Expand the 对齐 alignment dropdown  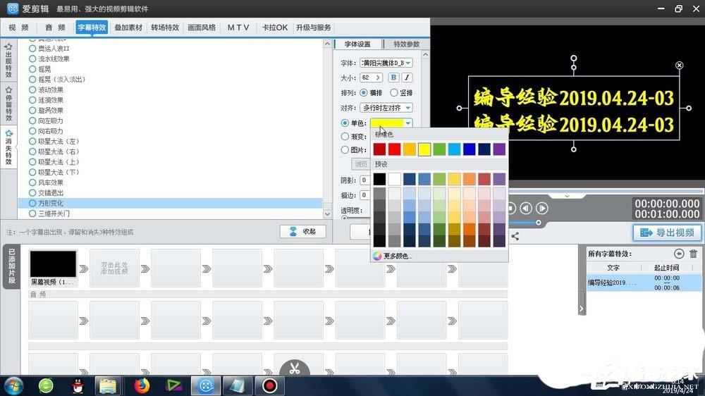tap(386, 108)
